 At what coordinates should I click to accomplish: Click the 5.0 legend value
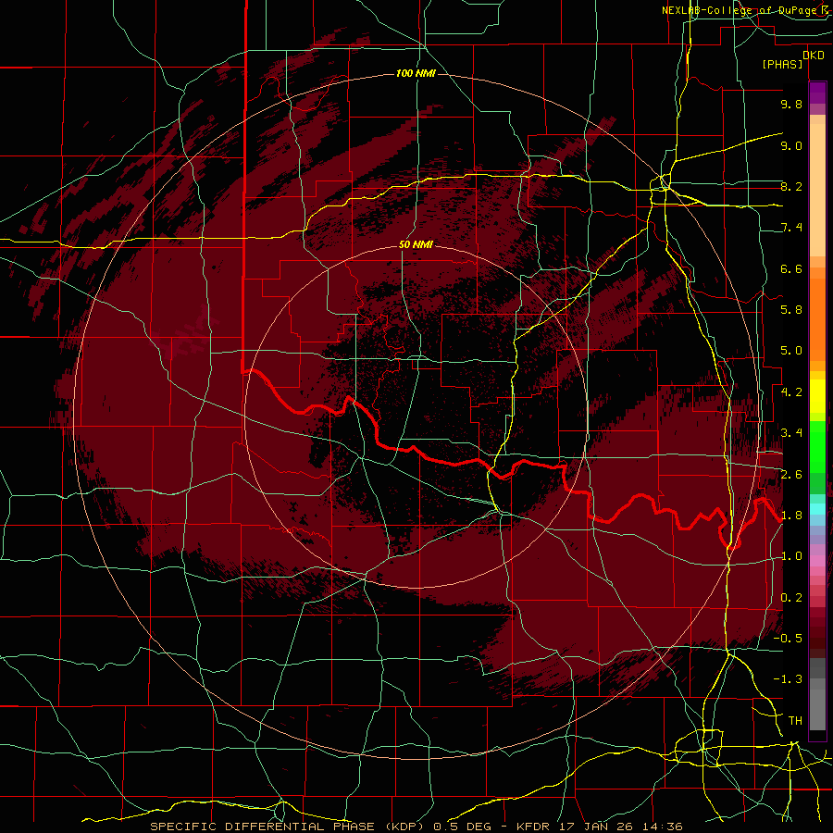tap(791, 351)
